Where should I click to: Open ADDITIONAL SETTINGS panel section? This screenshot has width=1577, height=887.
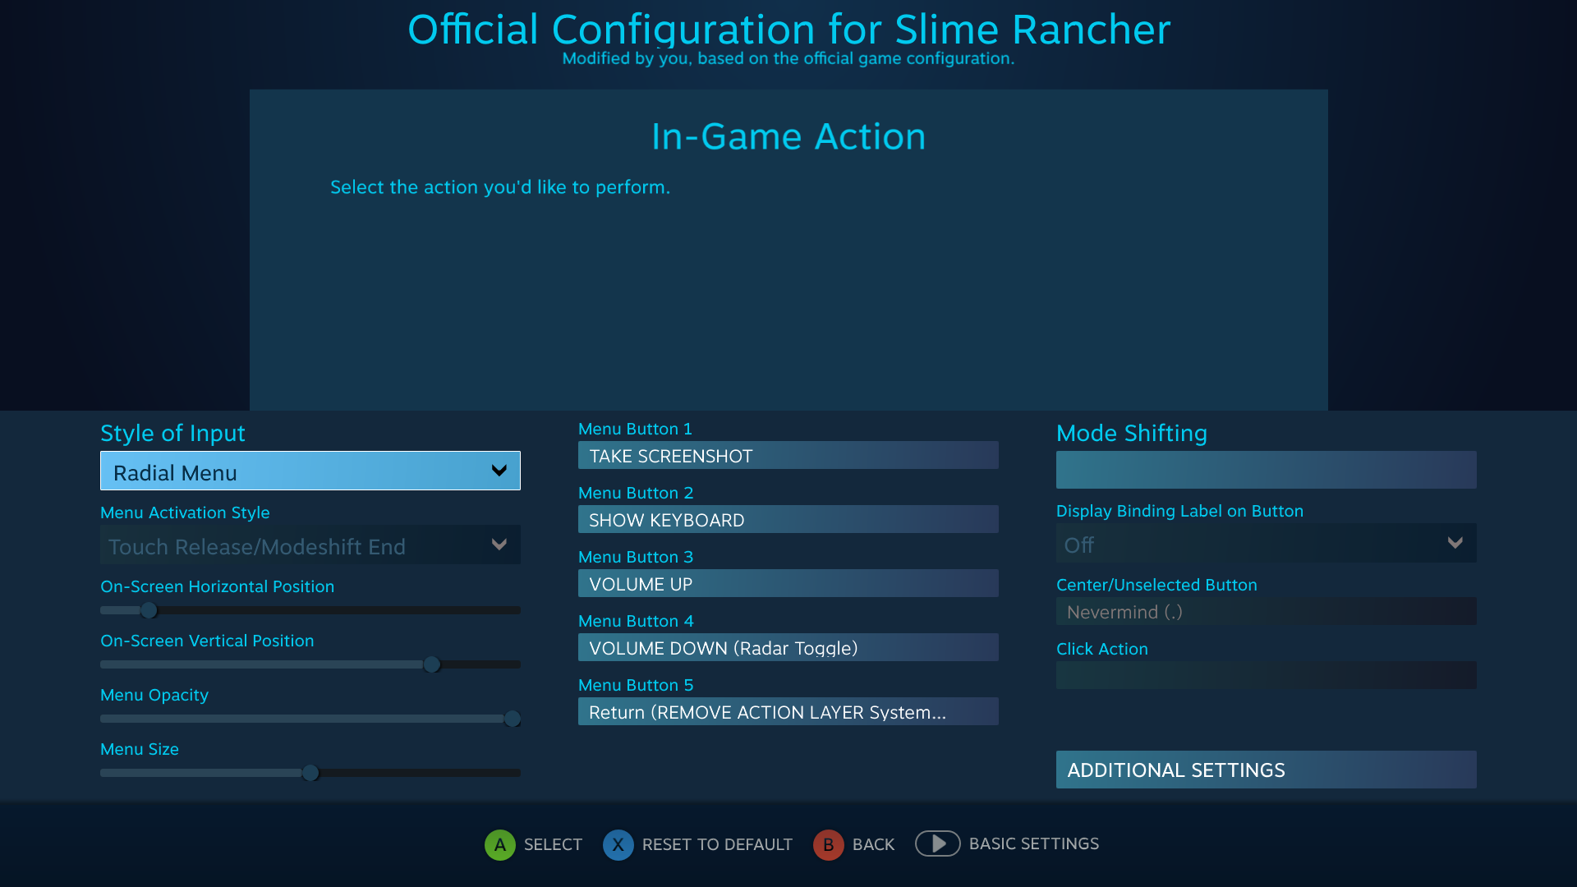1265,769
